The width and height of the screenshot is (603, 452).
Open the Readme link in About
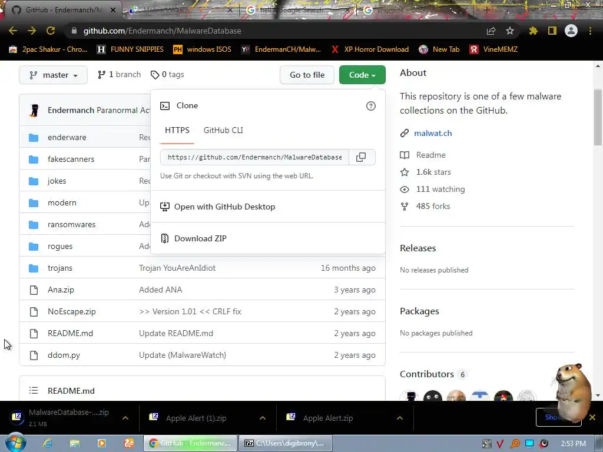point(430,155)
